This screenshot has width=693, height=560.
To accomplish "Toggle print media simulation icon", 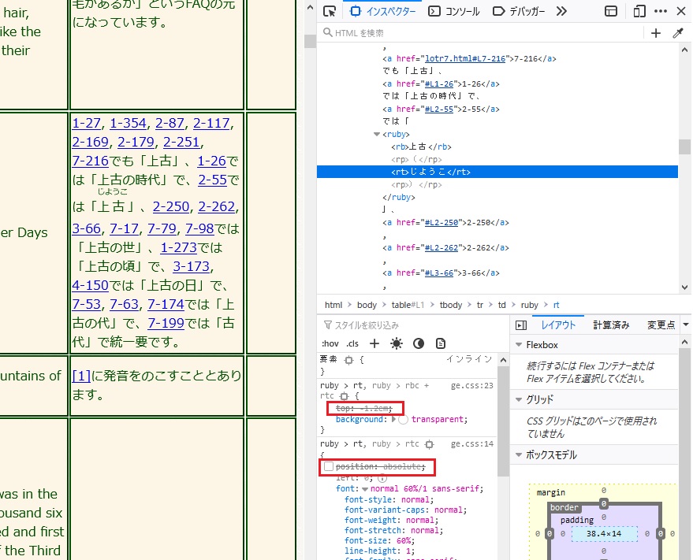I will 441,343.
